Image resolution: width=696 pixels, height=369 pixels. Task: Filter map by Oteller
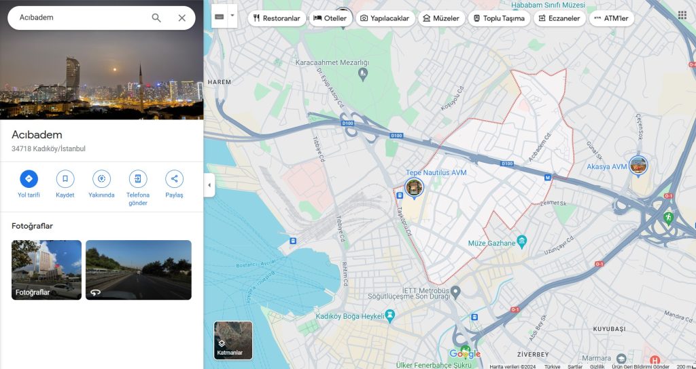tap(330, 18)
